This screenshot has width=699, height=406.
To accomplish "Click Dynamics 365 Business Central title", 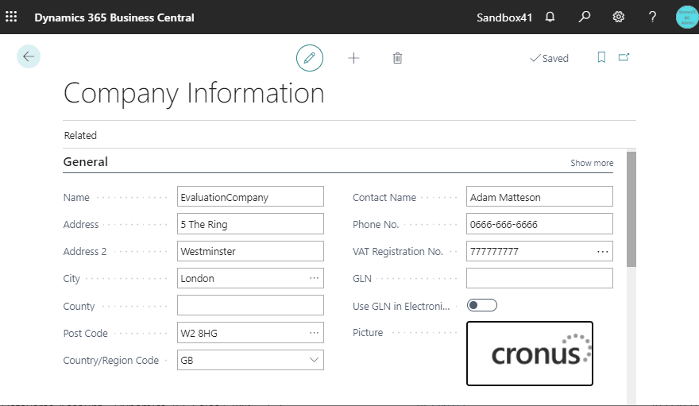I will coord(114,17).
